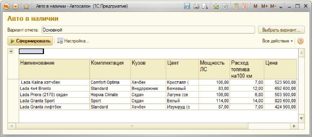Click the Кузов column header
The width and height of the screenshot is (312, 137).
point(148,69)
